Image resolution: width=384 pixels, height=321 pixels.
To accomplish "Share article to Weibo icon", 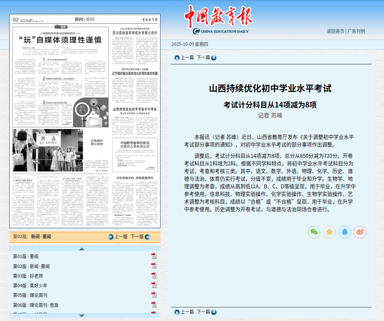I will [x=360, y=232].
